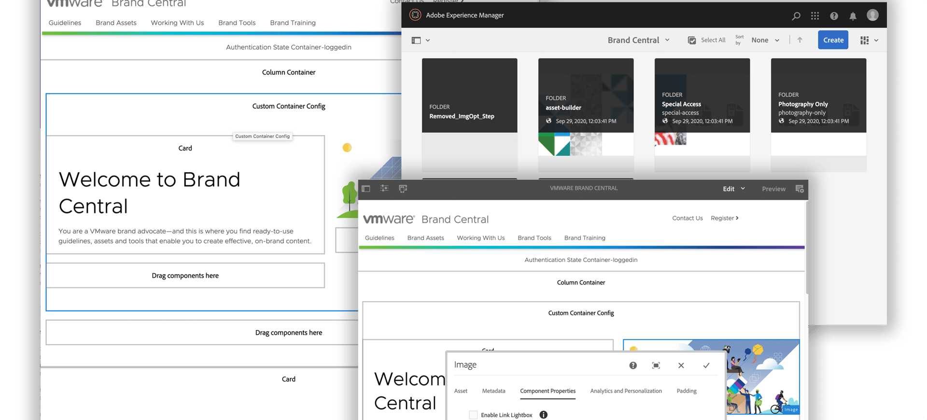The image size is (927, 420).
Task: Click info icon beside Enable Link Lightbox
Action: [x=543, y=415]
